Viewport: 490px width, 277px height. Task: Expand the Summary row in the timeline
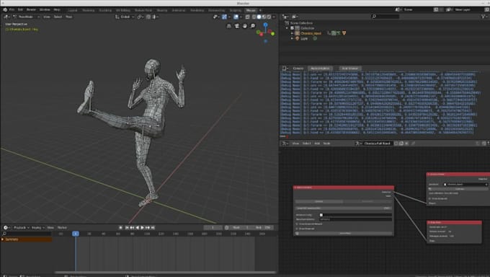(2, 239)
